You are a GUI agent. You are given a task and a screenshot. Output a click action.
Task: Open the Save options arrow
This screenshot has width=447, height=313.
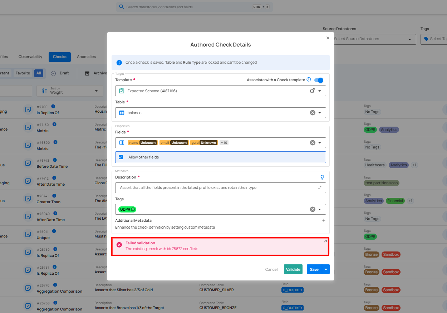click(x=326, y=269)
